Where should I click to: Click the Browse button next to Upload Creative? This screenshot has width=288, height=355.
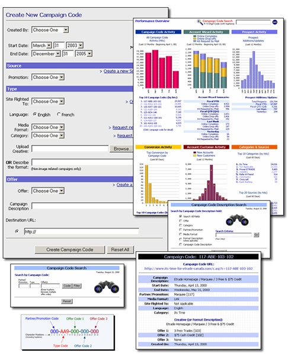(x=121, y=149)
